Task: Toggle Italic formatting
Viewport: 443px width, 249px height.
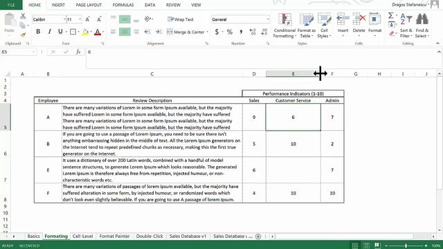Action: click(49, 32)
